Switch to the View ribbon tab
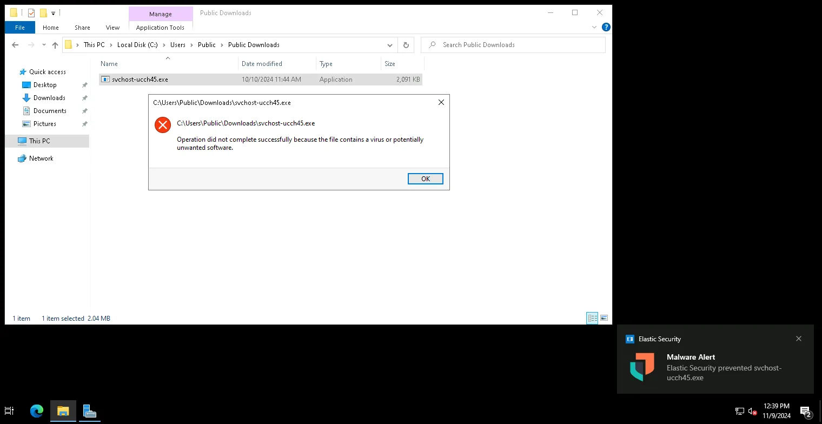The image size is (822, 424). point(112,28)
